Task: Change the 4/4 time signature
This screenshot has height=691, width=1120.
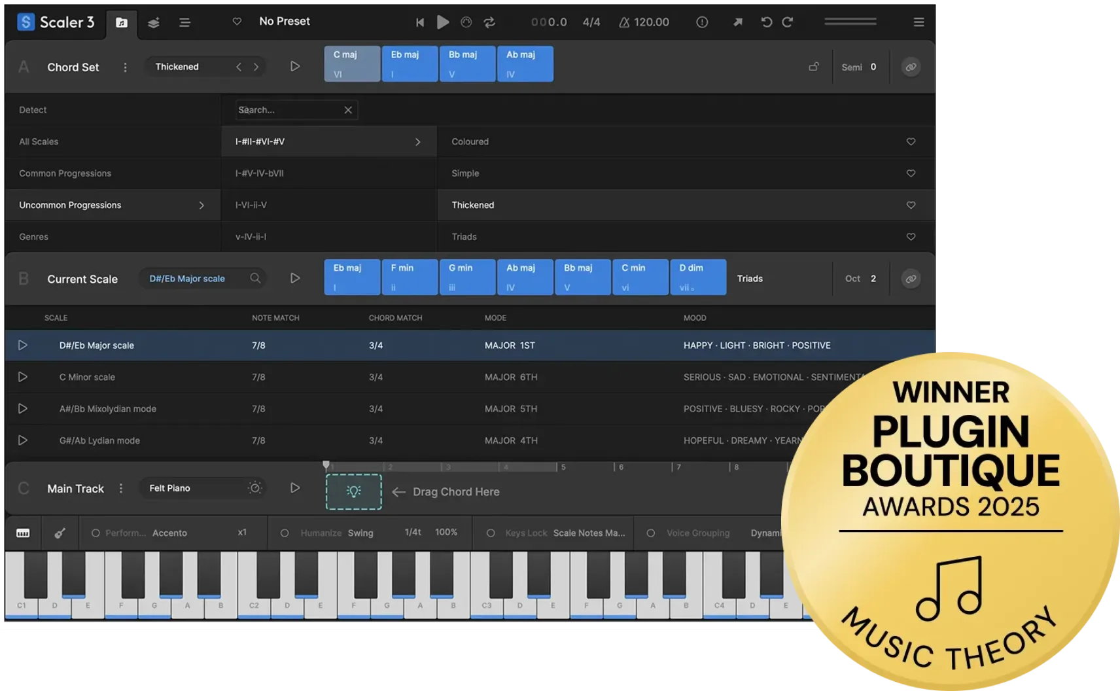Action: [591, 22]
